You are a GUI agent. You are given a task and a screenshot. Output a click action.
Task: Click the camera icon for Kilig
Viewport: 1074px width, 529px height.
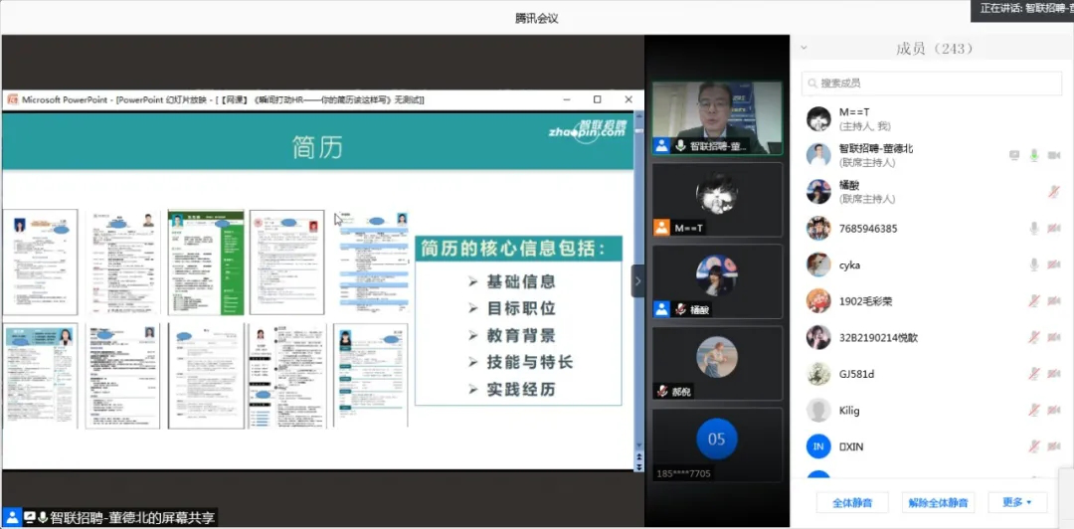(1054, 411)
